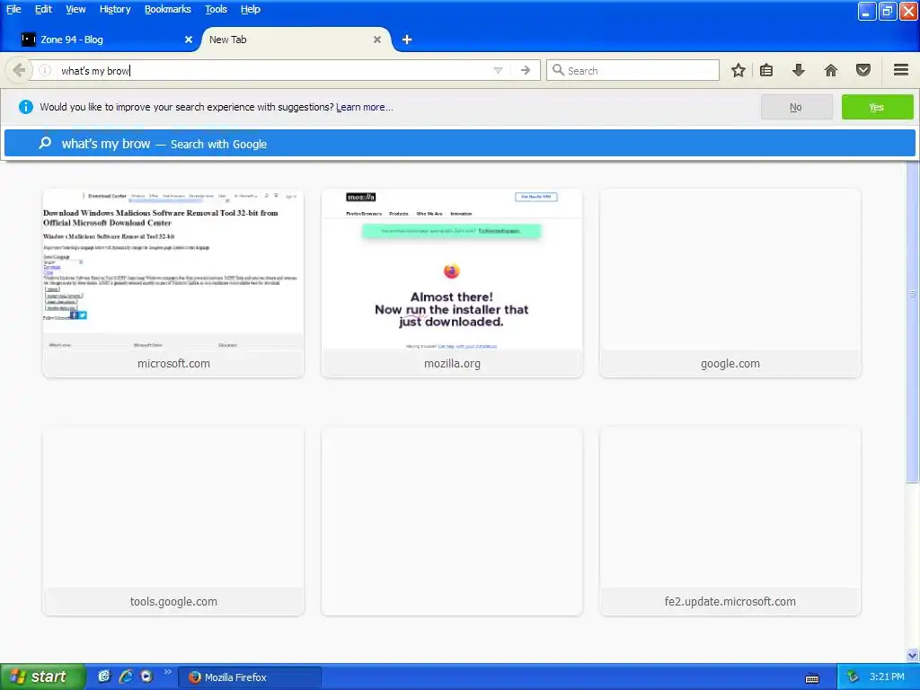920x690 pixels.
Task: Open the Help menu
Action: [x=251, y=9]
